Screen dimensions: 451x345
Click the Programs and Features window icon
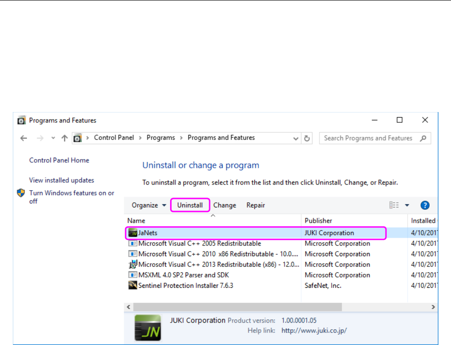(x=21, y=120)
